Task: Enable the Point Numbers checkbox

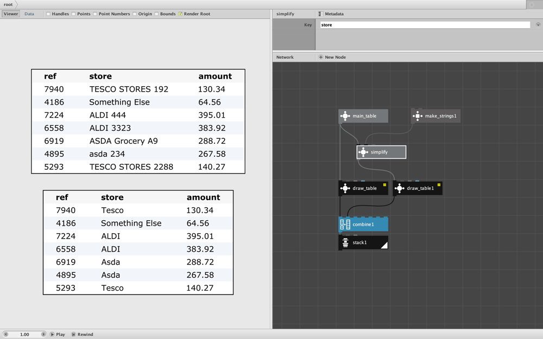Action: coord(95,14)
